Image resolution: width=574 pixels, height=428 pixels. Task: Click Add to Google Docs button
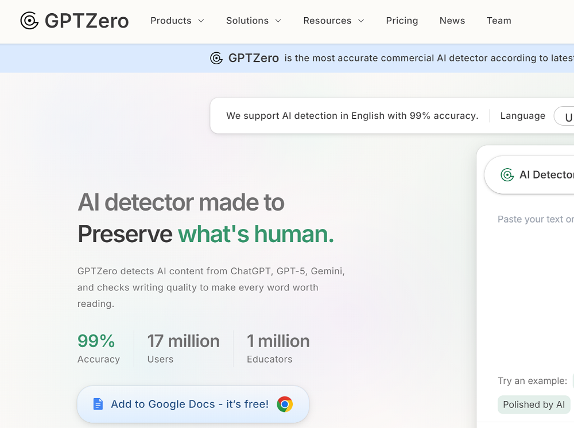[x=193, y=404]
